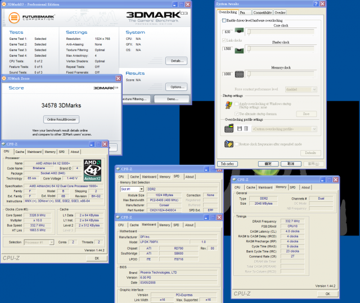Select SPD tab in CPU-Z Mainboard window

(x=176, y=225)
